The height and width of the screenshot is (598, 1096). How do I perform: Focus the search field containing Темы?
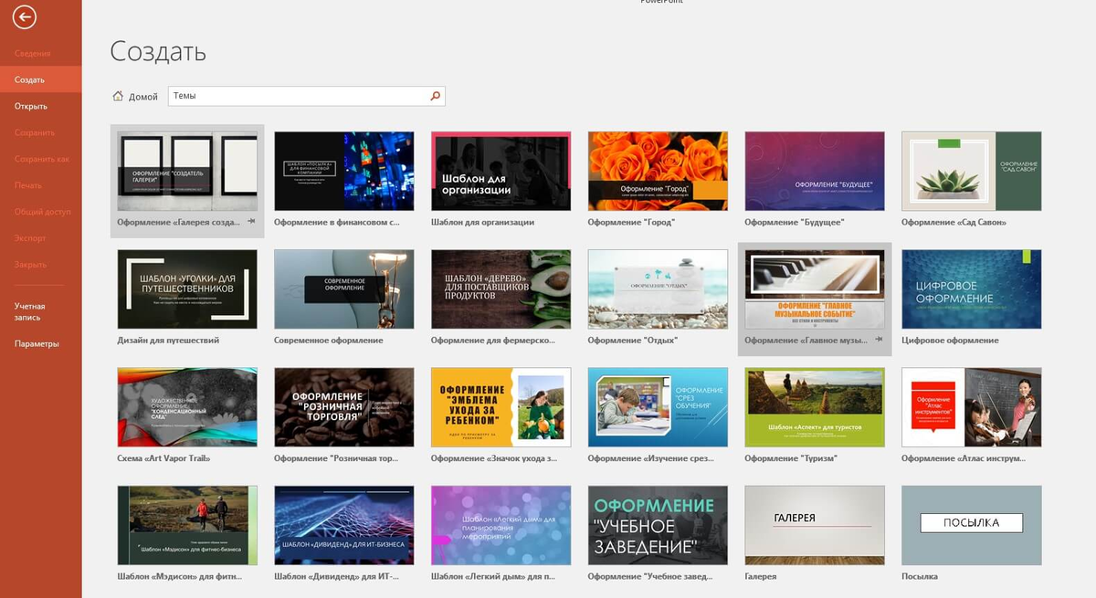(299, 96)
